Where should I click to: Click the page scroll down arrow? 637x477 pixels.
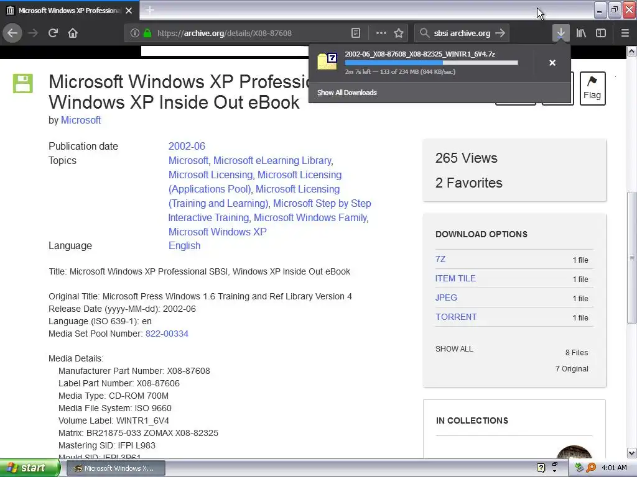point(632,453)
